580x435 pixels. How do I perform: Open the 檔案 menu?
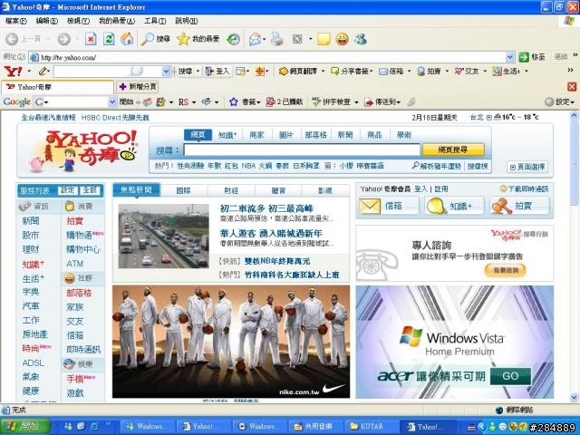(x=16, y=21)
